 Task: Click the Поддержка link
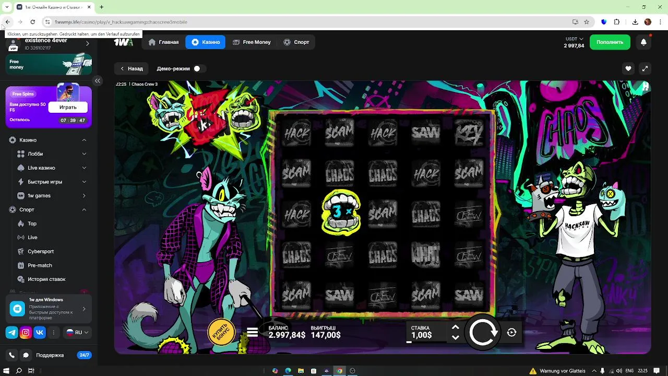click(x=50, y=355)
